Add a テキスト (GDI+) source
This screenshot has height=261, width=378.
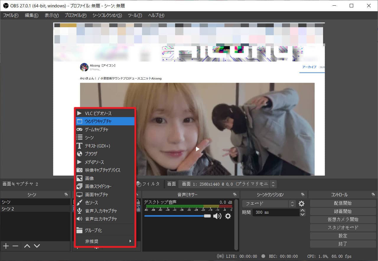point(97,146)
